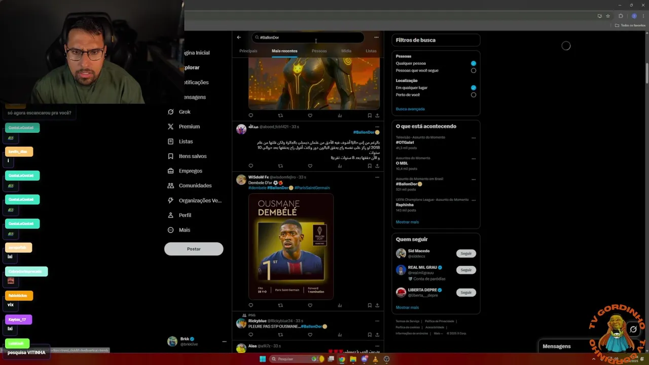Open account menu dots beside Brkk
Viewport: 649px width, 365px height.
tap(224, 342)
